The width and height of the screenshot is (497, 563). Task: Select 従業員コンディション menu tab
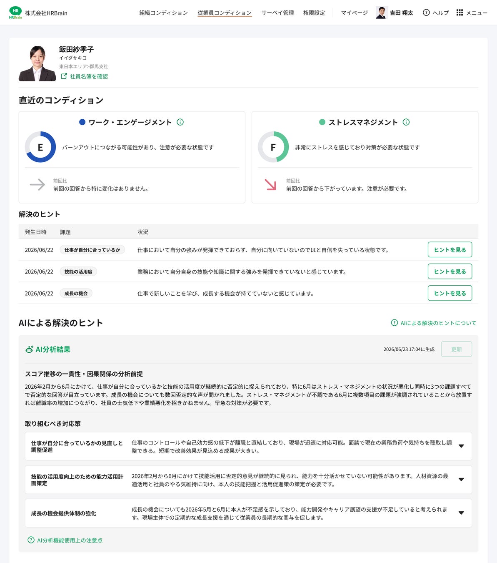[225, 13]
